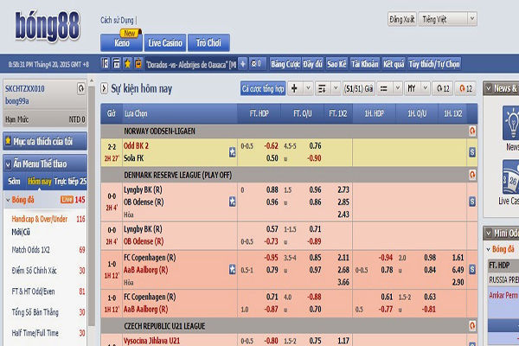The width and height of the screenshot is (519, 346).
Task: Open the Tiếng Việt language dropdown
Action: (448, 19)
